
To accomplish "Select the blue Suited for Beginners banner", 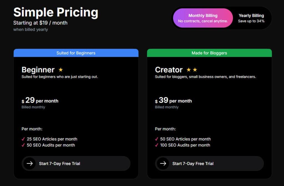I will (76, 53).
